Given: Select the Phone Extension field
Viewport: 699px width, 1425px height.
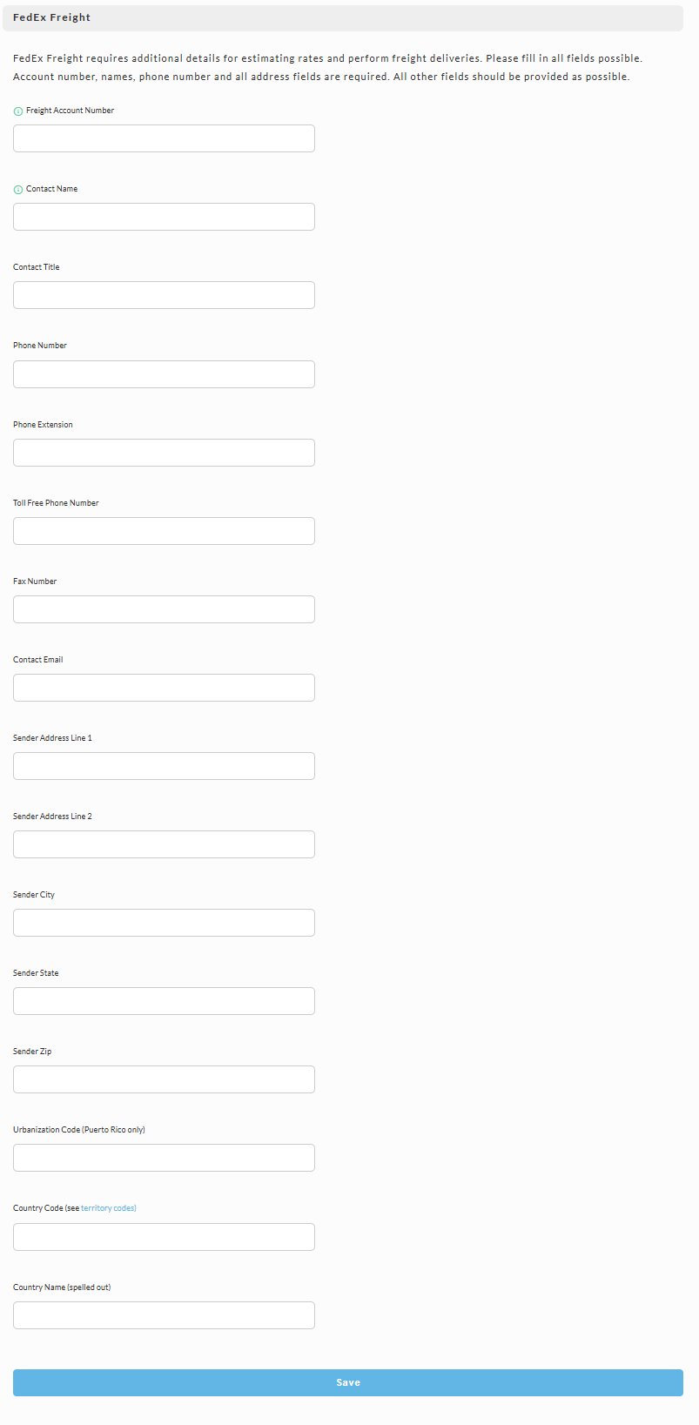Looking at the screenshot, I should pyautogui.click(x=164, y=453).
